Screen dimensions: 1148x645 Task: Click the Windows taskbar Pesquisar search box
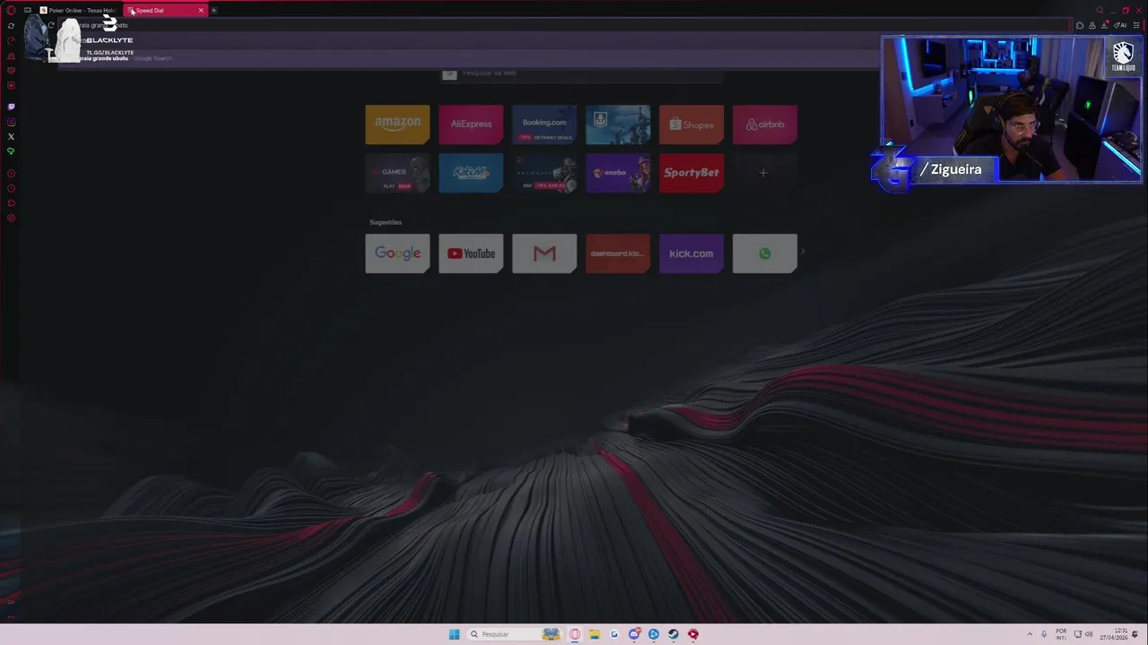(x=514, y=634)
